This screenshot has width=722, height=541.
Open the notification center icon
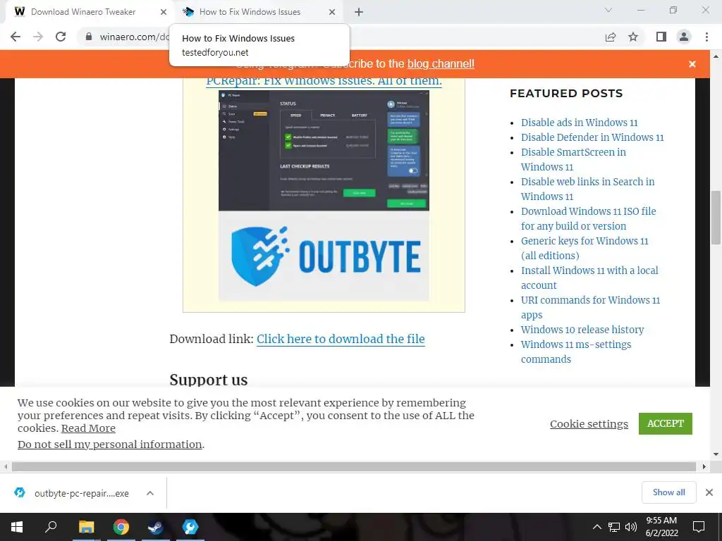point(699,527)
